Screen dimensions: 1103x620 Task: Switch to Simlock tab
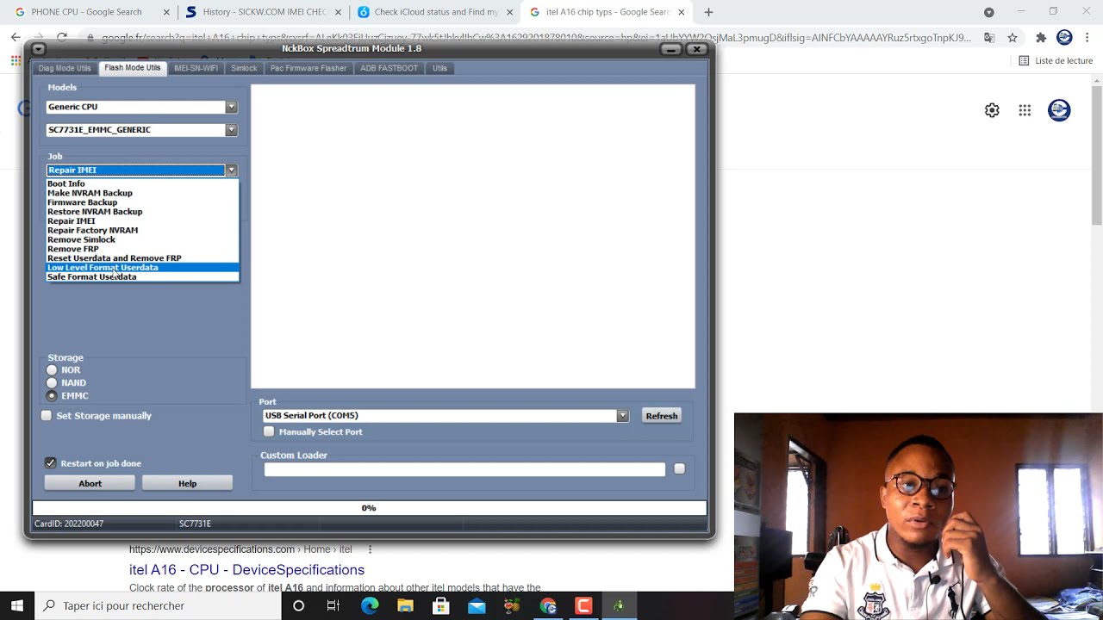[x=244, y=68]
